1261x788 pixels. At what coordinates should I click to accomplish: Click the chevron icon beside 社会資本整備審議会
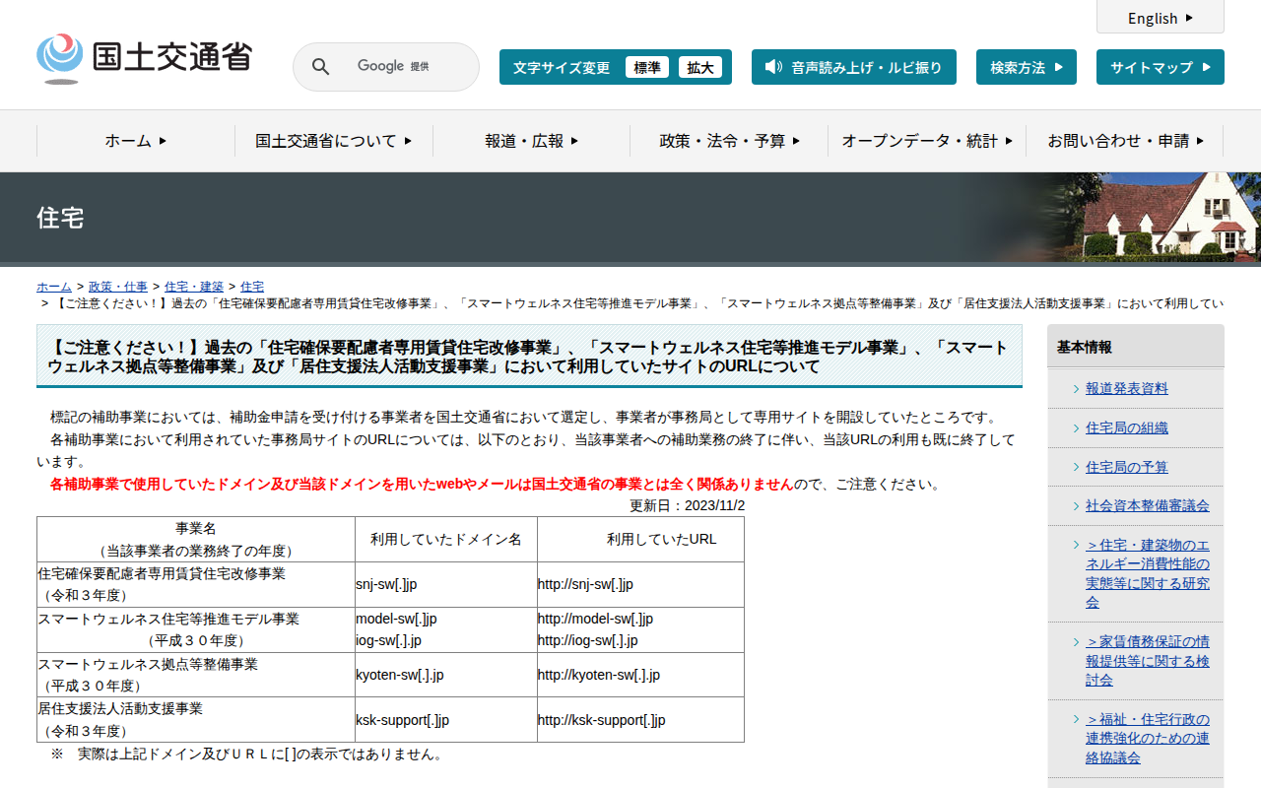(x=1076, y=505)
